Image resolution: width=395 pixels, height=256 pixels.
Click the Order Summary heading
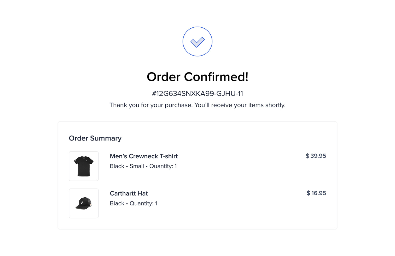coord(95,138)
